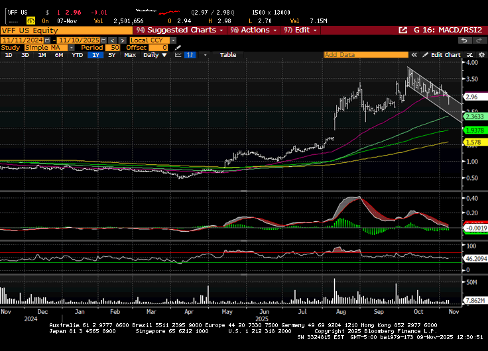Shift date range forward with right arrow
The image size is (488, 351).
click(x=122, y=40)
